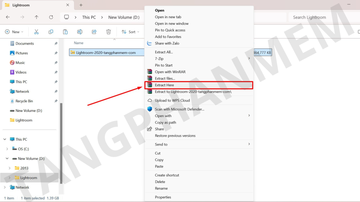Click cloud icon beside Upload to WPS Cloud
Viewport: 360px width, 202px height.
coord(150,100)
